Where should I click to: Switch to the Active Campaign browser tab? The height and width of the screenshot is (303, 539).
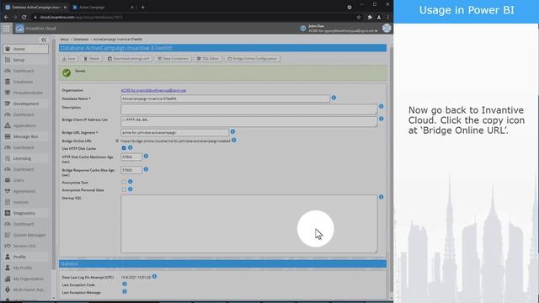(103, 8)
